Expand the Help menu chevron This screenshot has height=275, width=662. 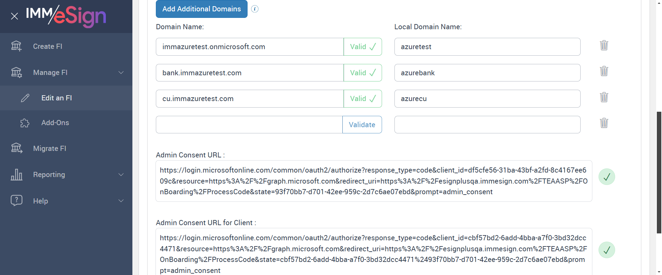(x=121, y=201)
